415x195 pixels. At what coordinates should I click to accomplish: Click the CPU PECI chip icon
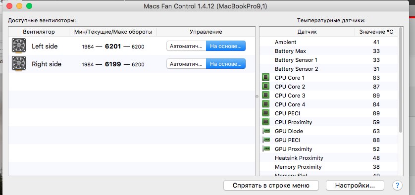(265, 113)
